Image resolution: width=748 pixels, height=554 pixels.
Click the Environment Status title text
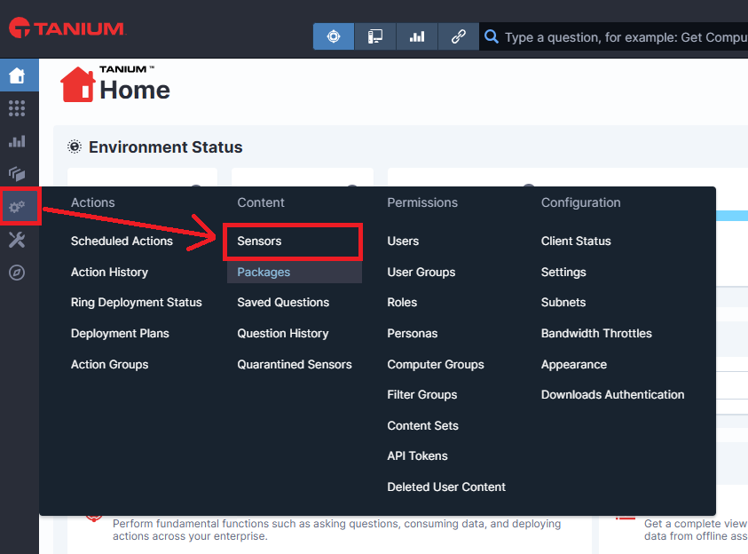point(166,147)
